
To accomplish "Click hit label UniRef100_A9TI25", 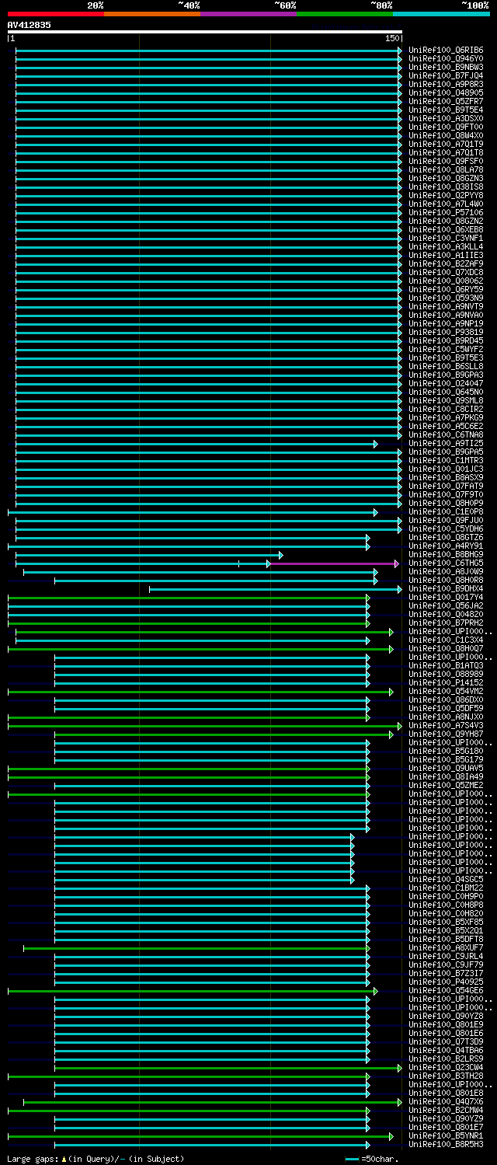I will pyautogui.click(x=446, y=443).
